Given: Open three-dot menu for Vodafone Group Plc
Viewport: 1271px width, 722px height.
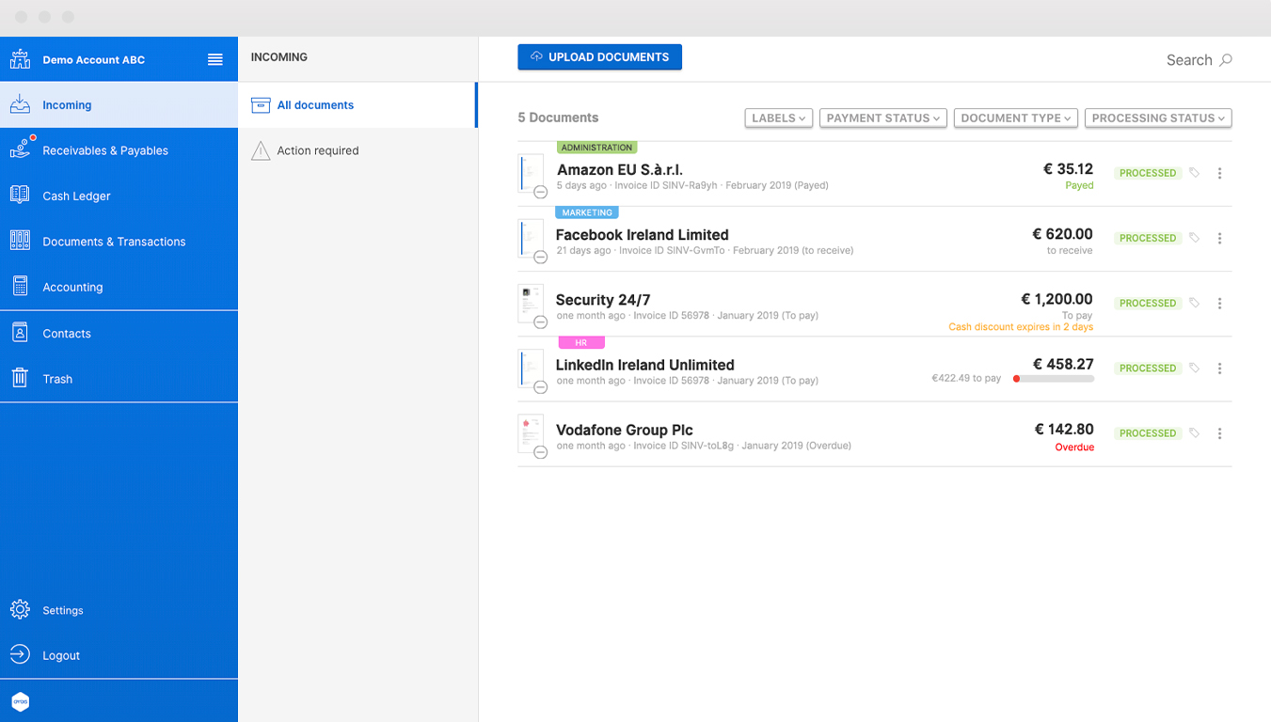Looking at the screenshot, I should 1219,433.
